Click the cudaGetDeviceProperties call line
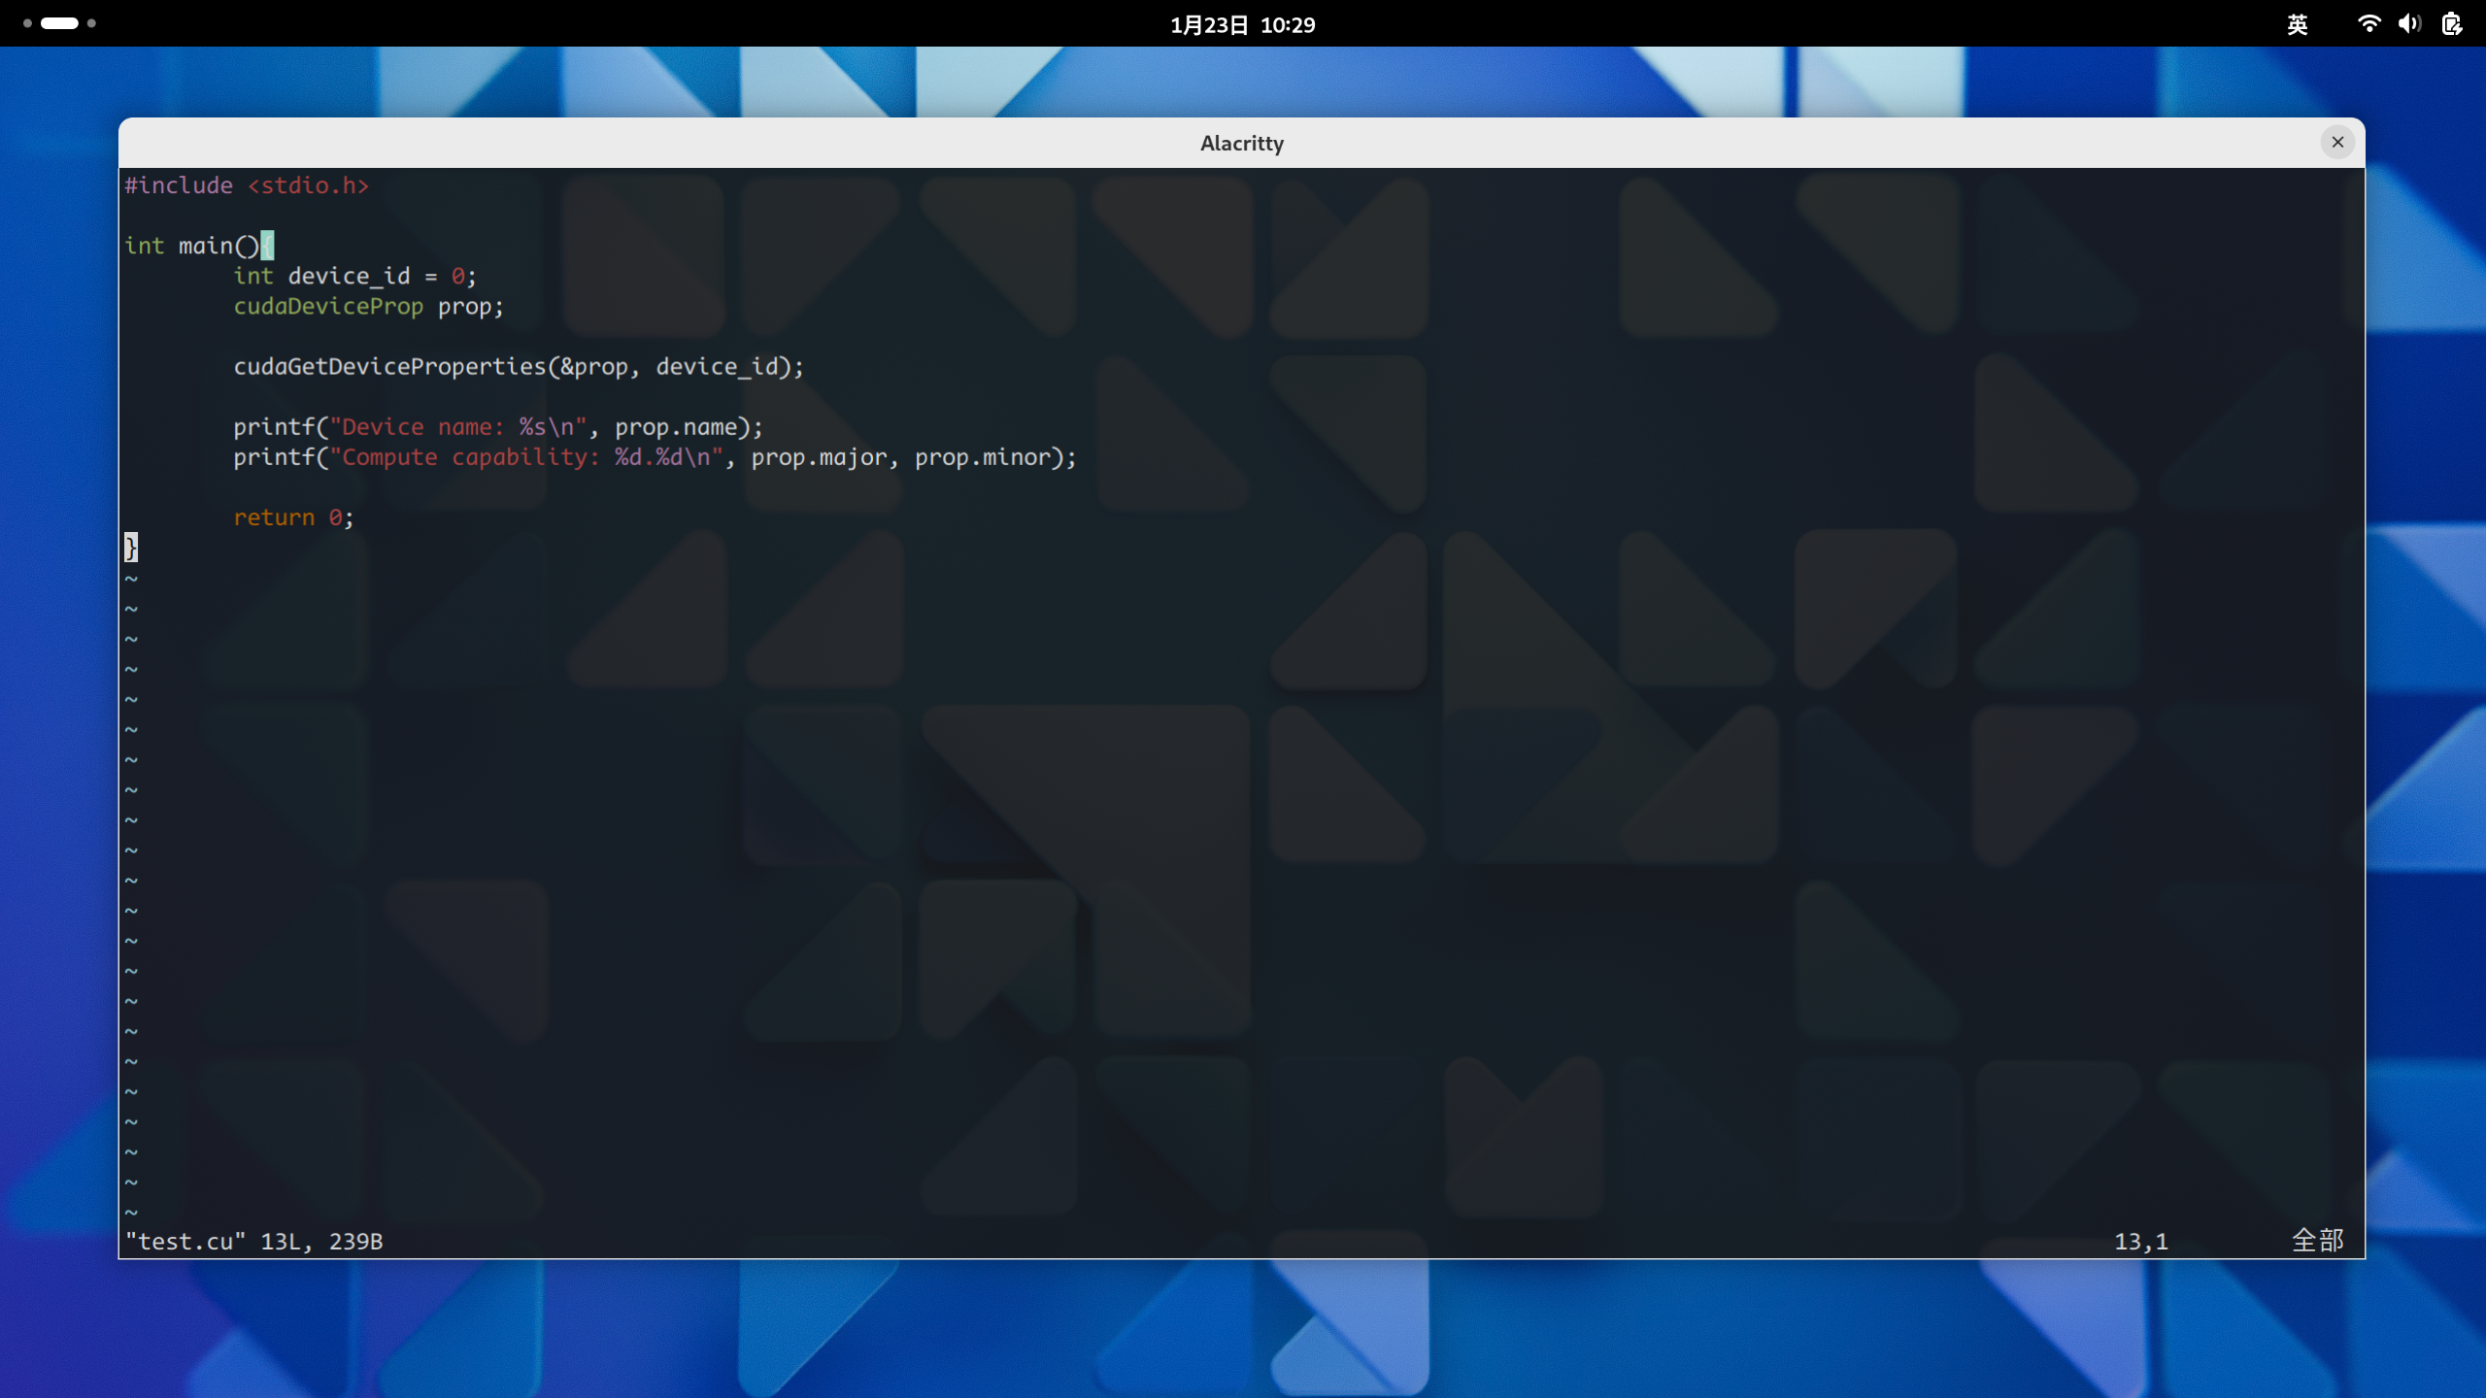This screenshot has width=2486, height=1398. [x=518, y=366]
